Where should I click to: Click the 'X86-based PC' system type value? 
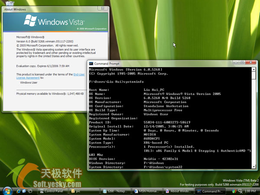156,143
